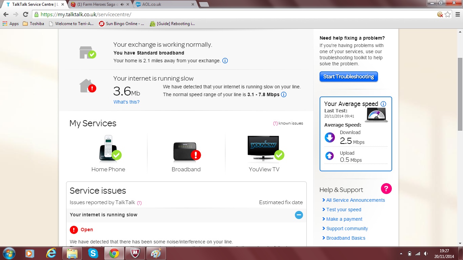Show hidden system tray icons arrow
Viewport: 463px width, 260px height.
[x=401, y=254]
